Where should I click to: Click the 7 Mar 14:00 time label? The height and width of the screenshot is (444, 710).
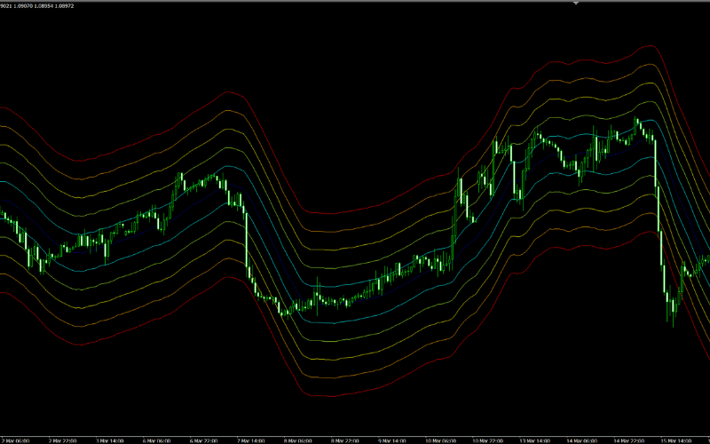(x=253, y=440)
